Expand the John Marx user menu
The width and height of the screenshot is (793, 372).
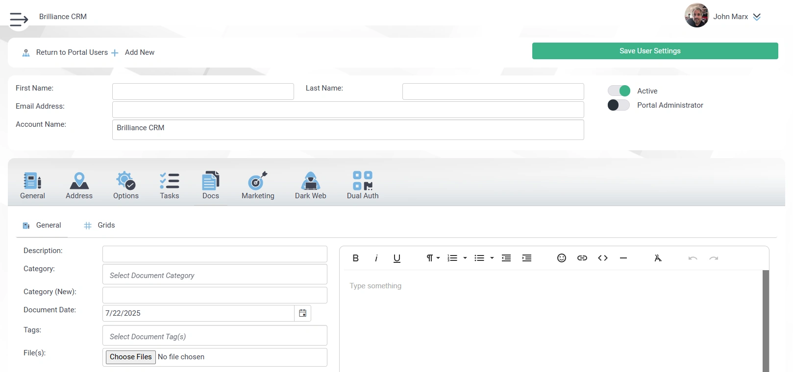point(757,17)
